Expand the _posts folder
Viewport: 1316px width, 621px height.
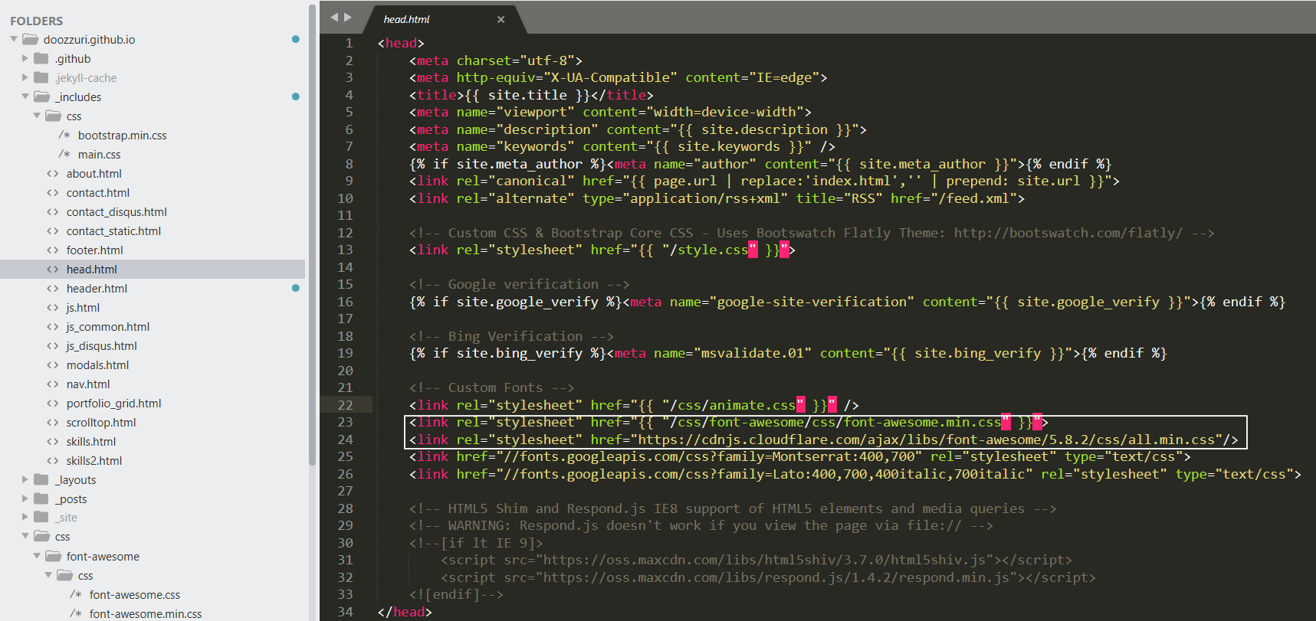point(25,498)
